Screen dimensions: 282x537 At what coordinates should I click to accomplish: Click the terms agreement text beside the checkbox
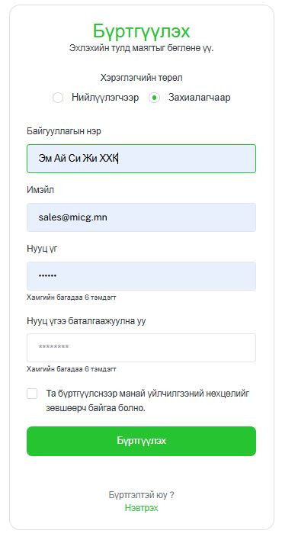148,401
